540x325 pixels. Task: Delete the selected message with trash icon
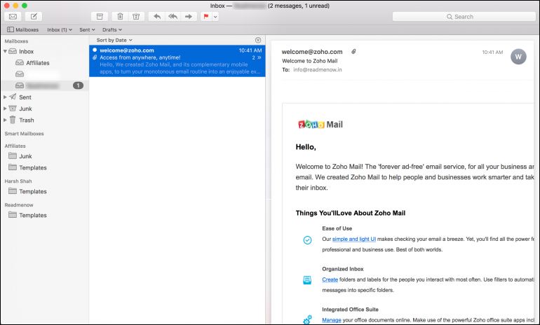120,17
